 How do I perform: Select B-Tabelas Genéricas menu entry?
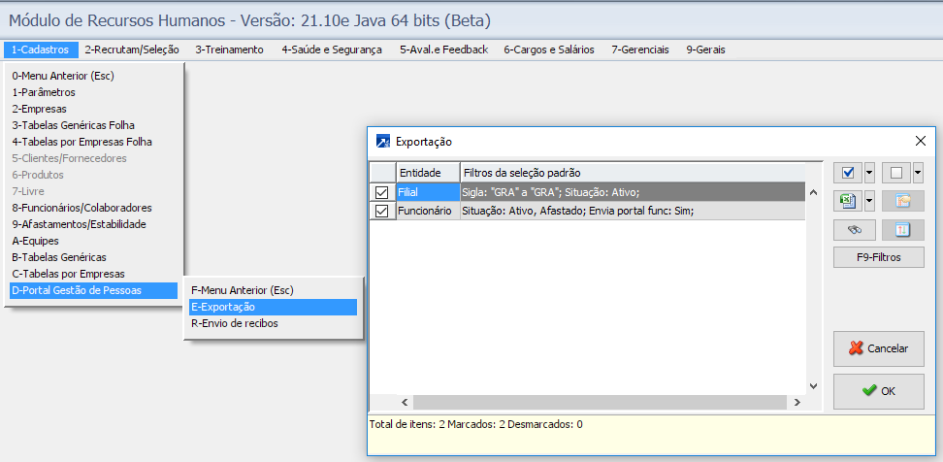pyautogui.click(x=93, y=257)
